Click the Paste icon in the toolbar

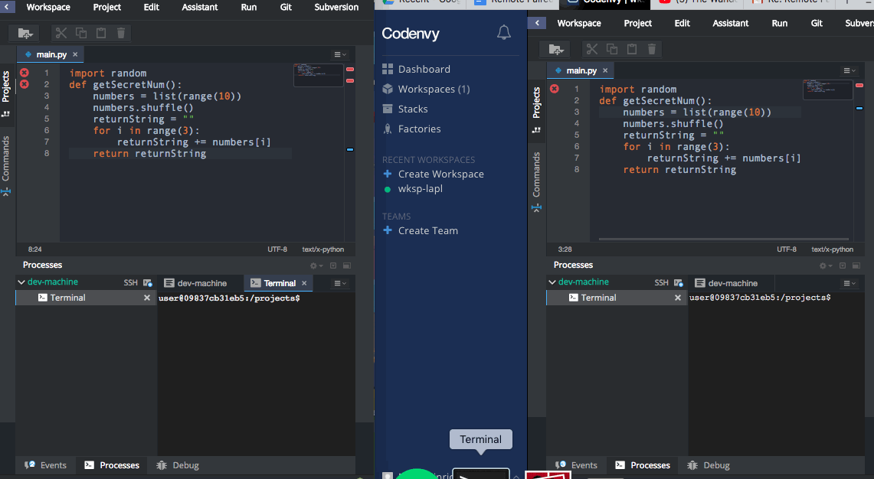[100, 32]
